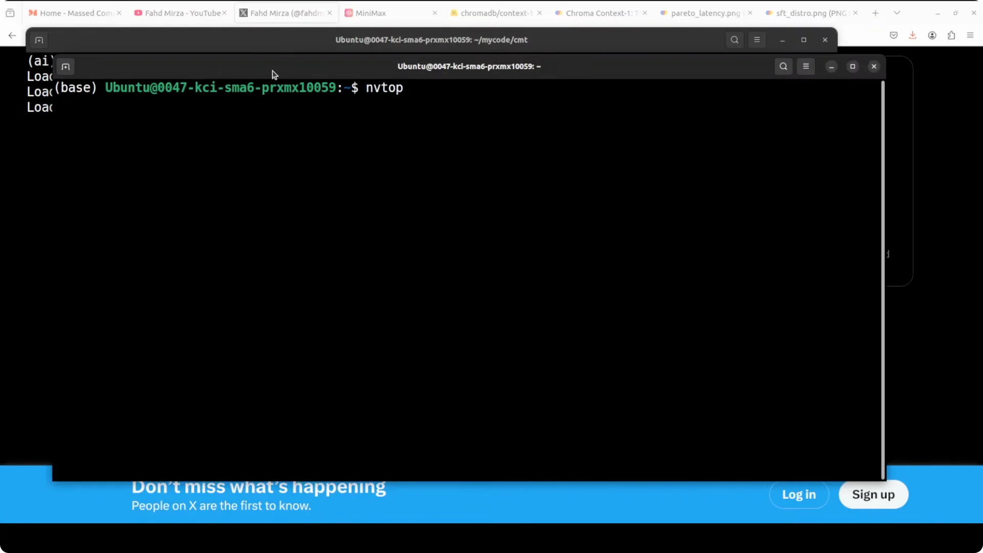Close the back cmt terminal window

[x=825, y=40]
